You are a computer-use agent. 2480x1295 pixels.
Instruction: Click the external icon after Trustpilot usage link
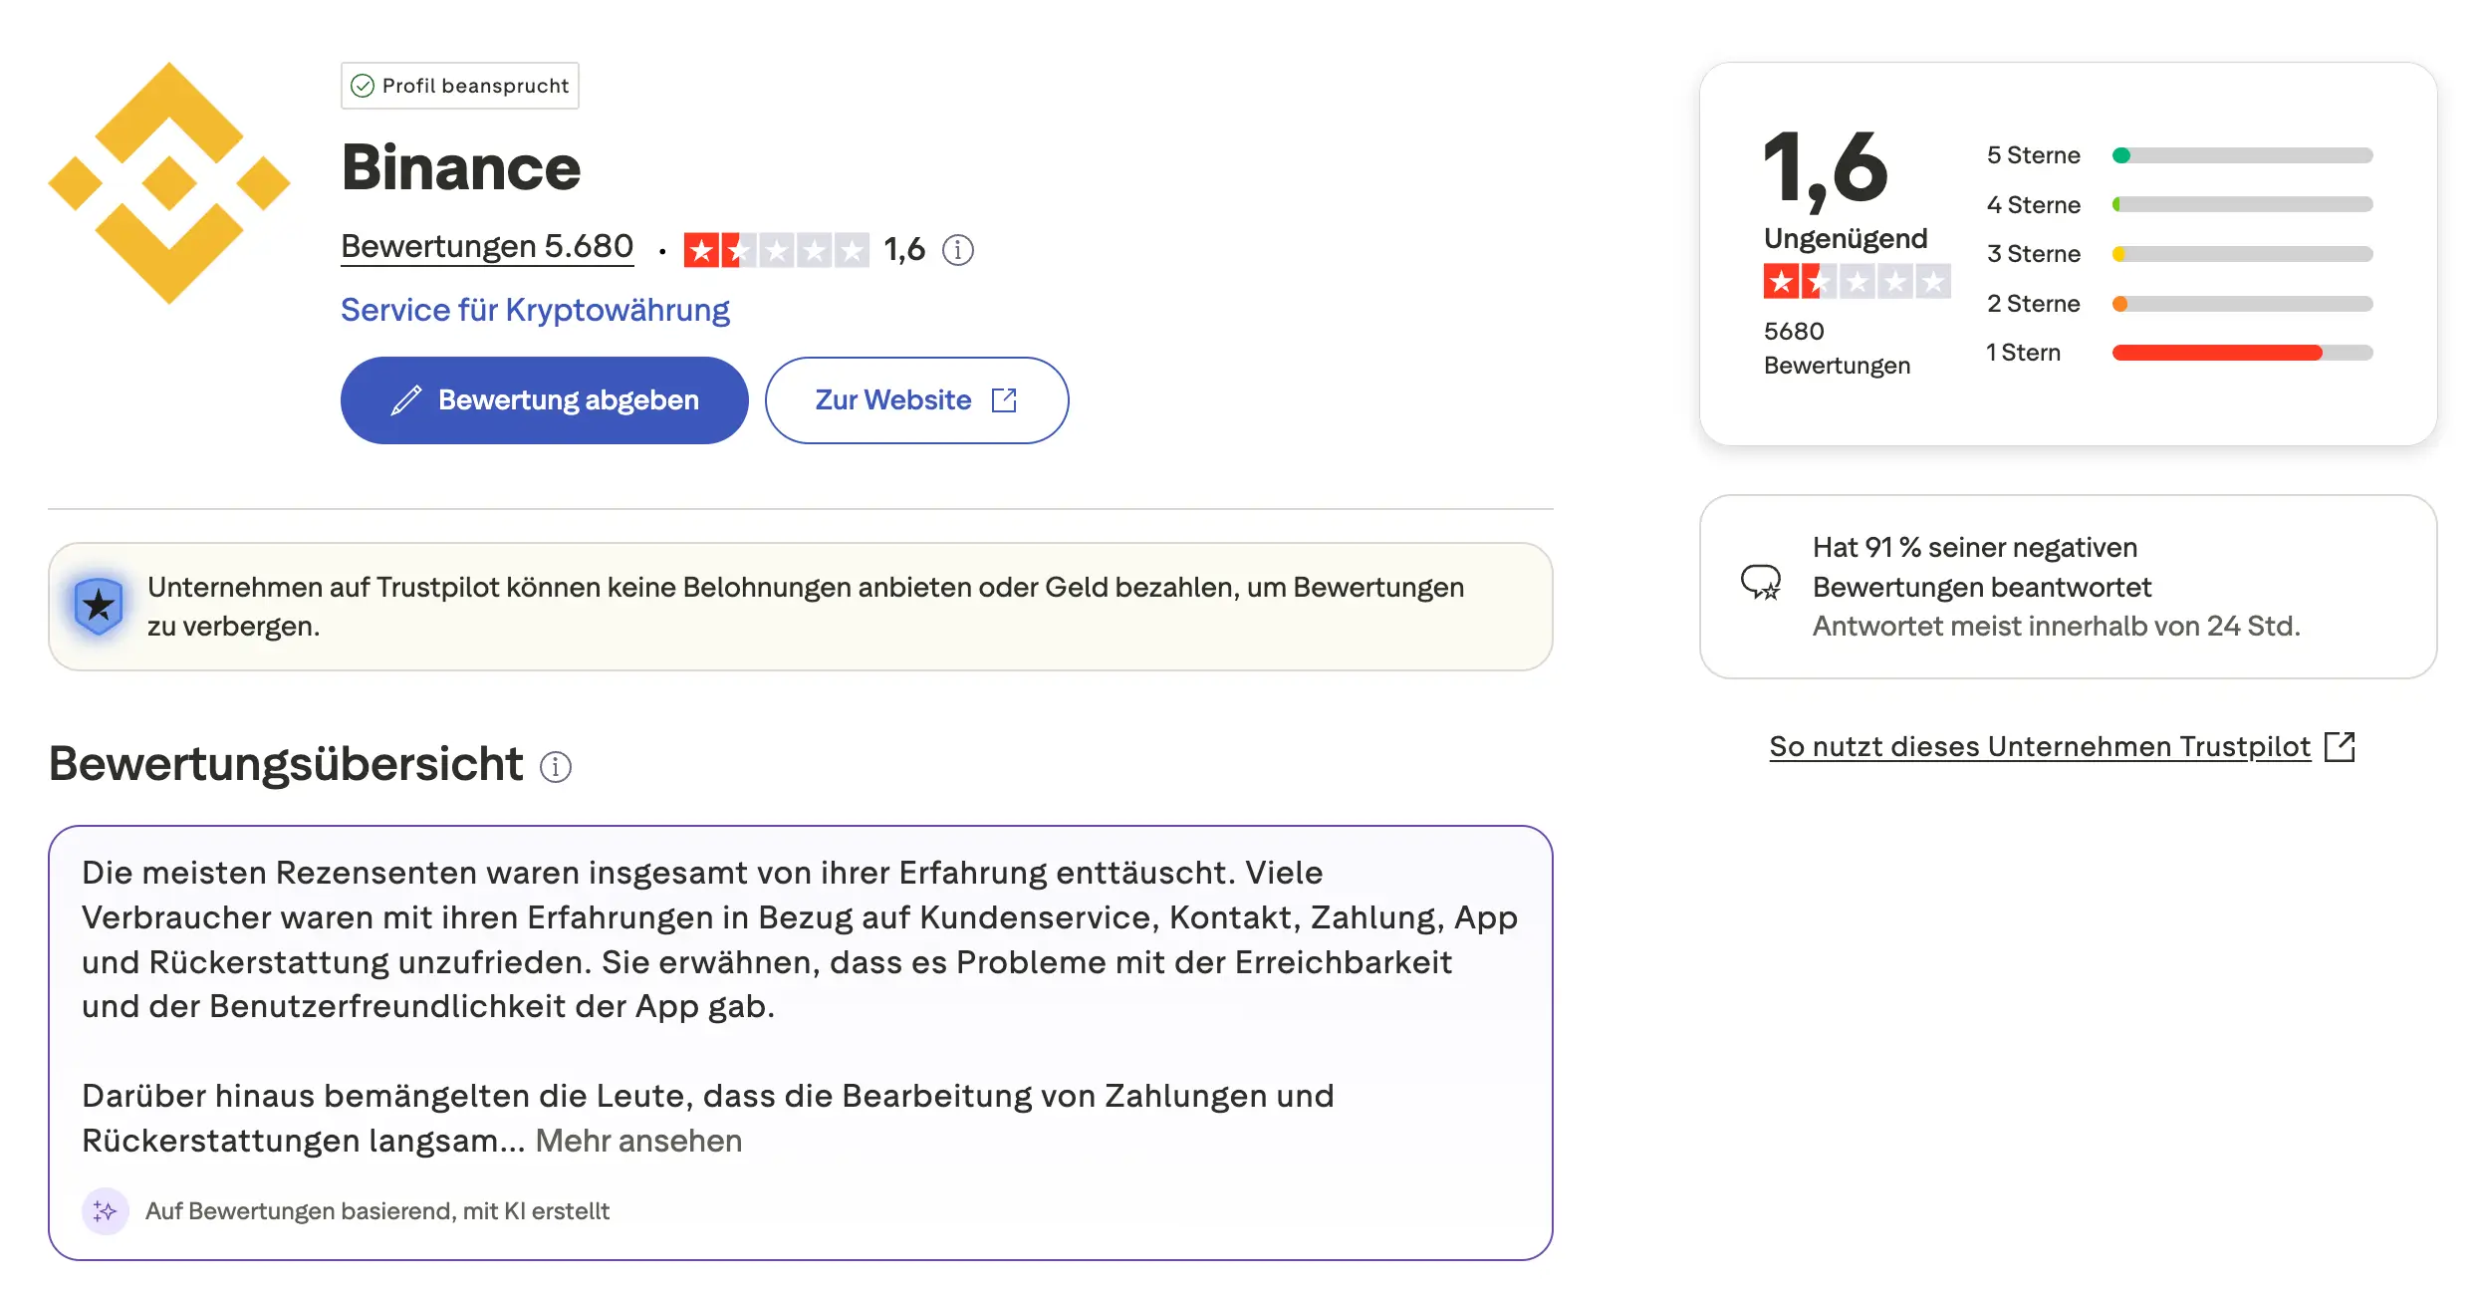[x=2340, y=747]
